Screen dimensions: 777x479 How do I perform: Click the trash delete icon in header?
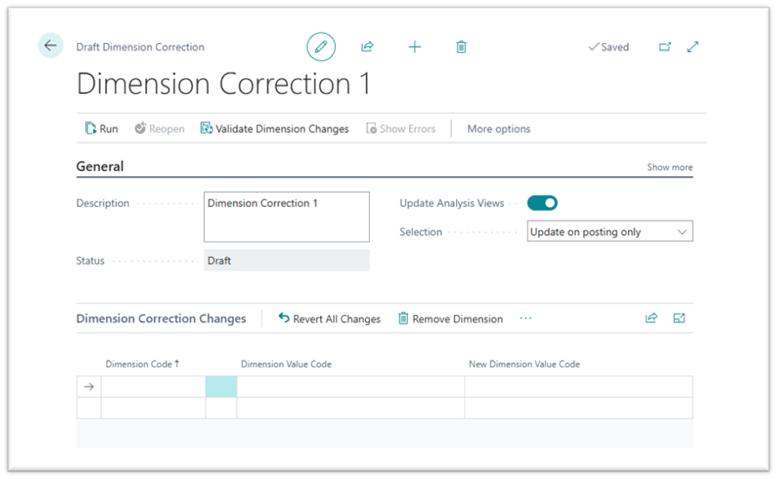[462, 47]
